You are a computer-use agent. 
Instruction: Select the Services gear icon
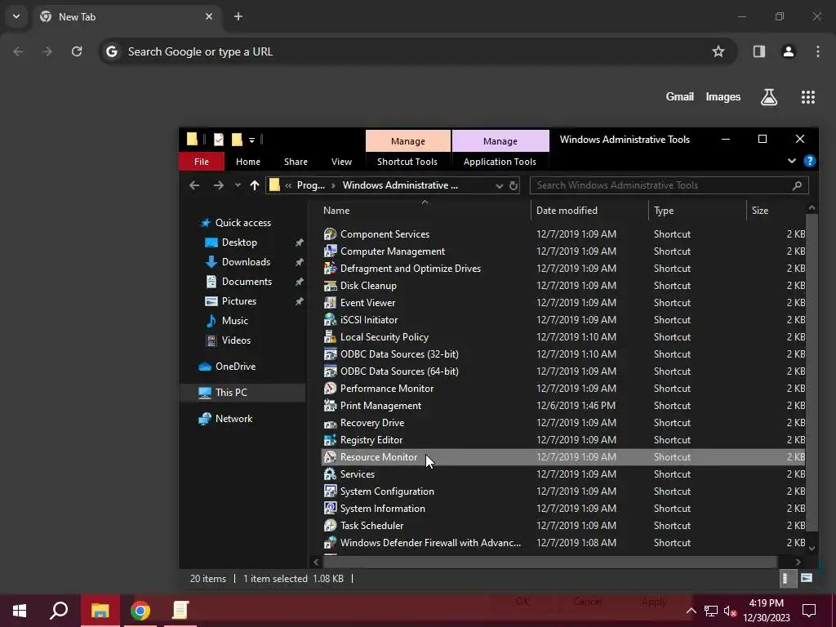[x=330, y=474]
